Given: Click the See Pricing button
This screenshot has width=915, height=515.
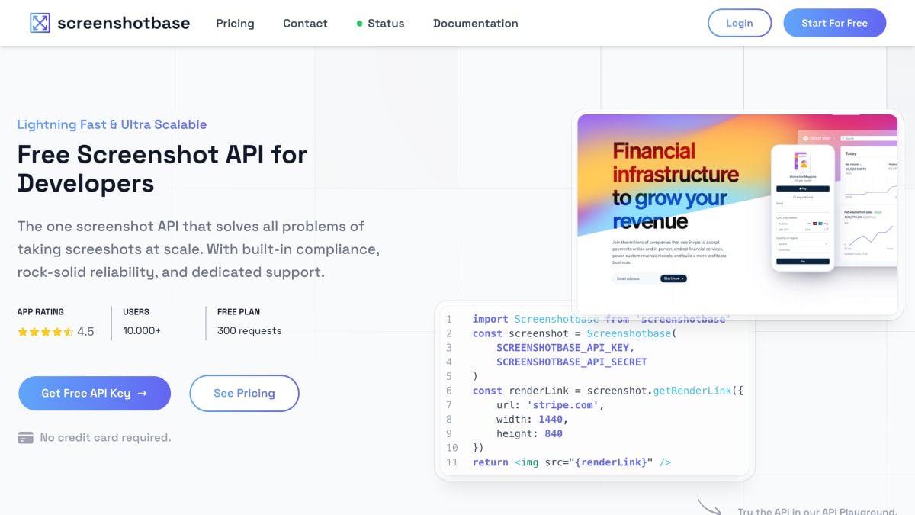Looking at the screenshot, I should pos(244,393).
